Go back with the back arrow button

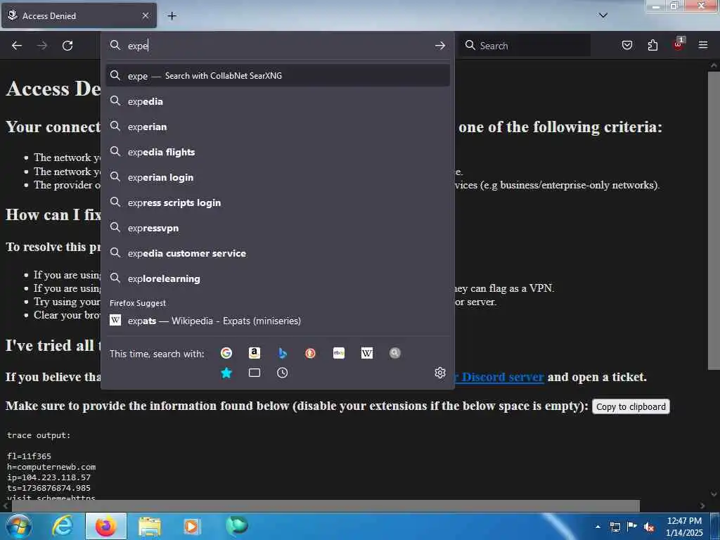(17, 46)
